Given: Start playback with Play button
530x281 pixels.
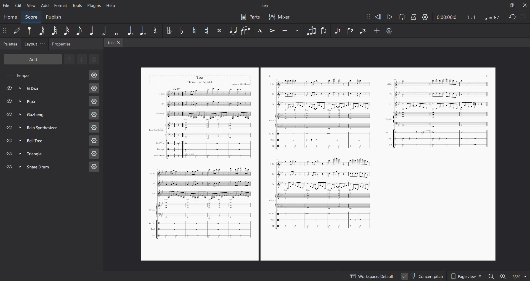Looking at the screenshot, I should click(390, 17).
